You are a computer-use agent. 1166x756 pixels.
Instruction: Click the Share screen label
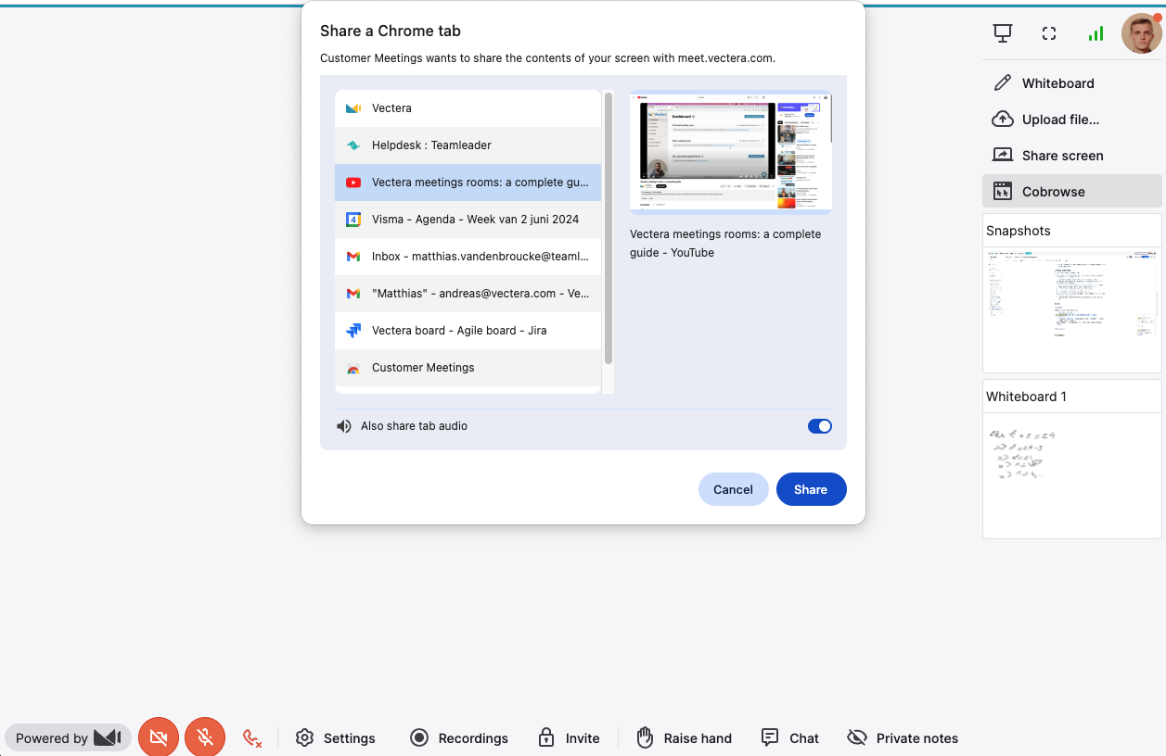(x=1063, y=156)
